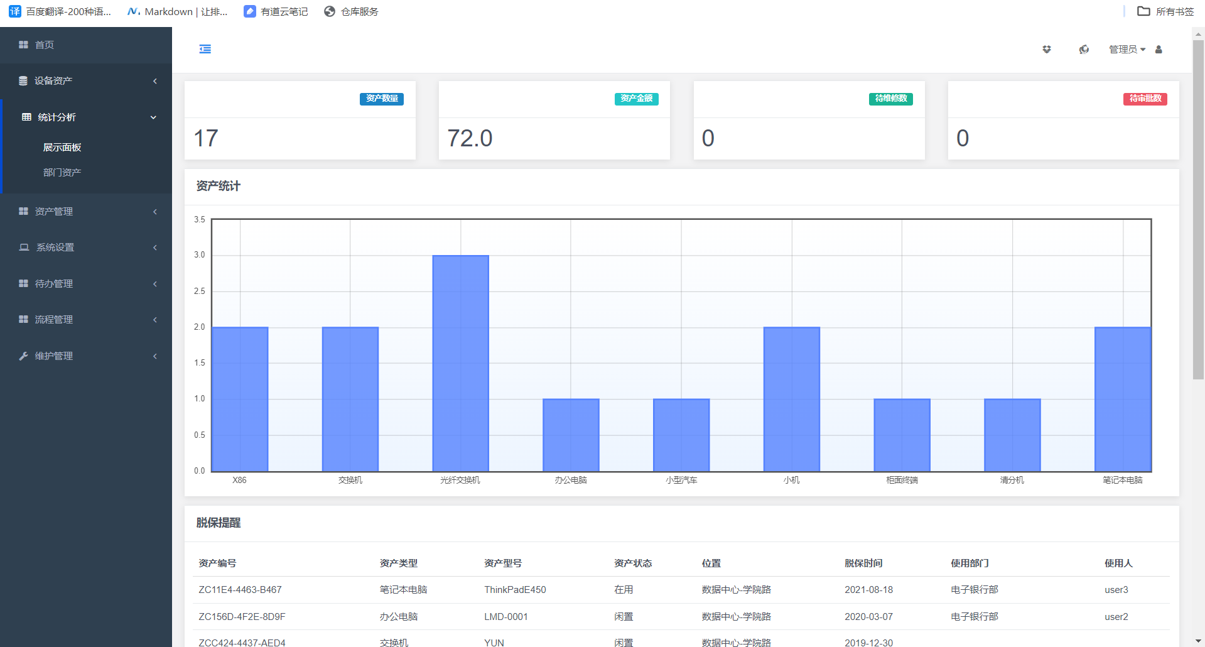Expand the 维护管理 chevron
The width and height of the screenshot is (1205, 647).
[x=155, y=356]
